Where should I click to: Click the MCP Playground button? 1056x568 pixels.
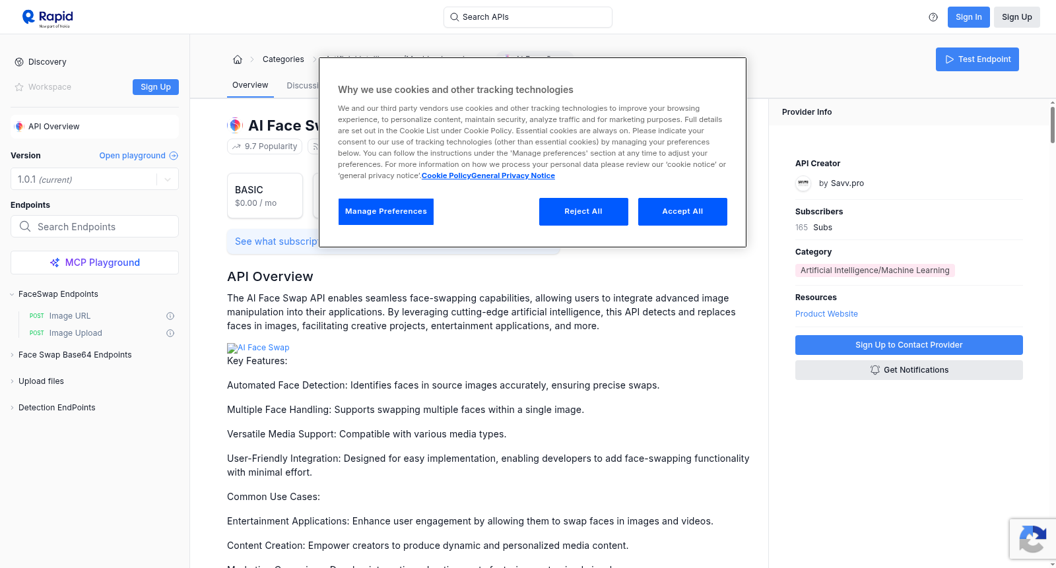[x=94, y=263]
